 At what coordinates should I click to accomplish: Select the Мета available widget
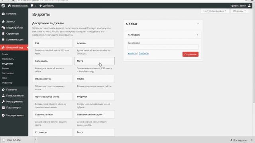tap(94, 61)
